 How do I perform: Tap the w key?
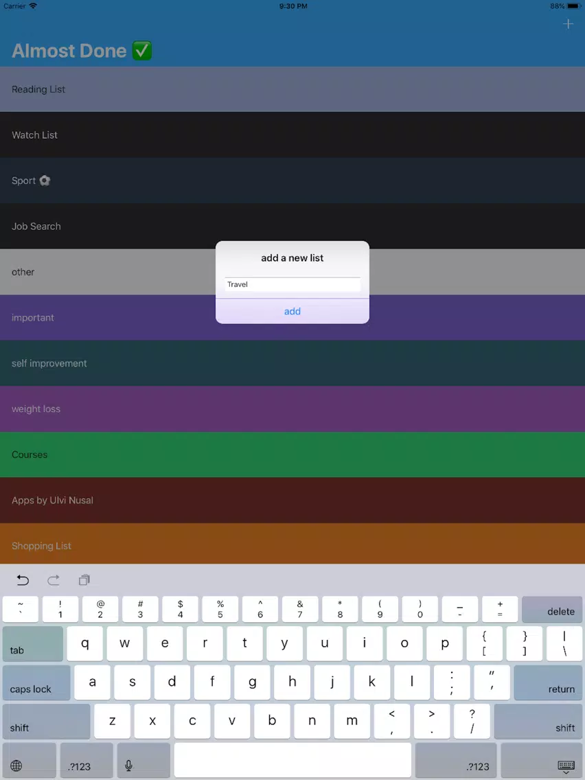[x=125, y=643]
